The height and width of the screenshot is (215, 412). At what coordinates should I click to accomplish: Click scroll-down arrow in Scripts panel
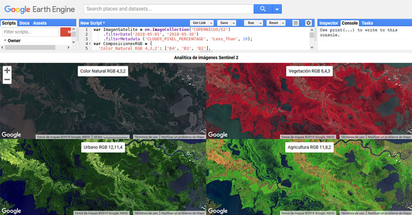click(74, 42)
